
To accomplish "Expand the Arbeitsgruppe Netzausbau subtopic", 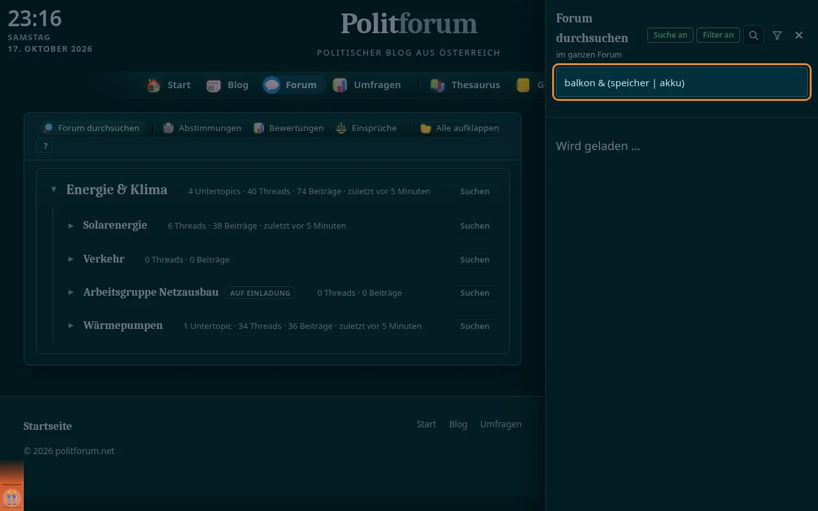I will coord(71,293).
